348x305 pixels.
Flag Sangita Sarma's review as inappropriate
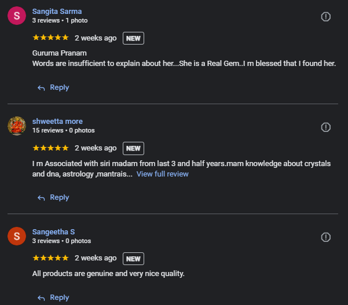[325, 17]
